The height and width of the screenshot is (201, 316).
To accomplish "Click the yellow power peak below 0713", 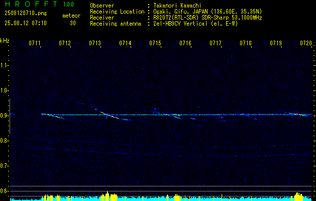I will (x=108, y=195).
